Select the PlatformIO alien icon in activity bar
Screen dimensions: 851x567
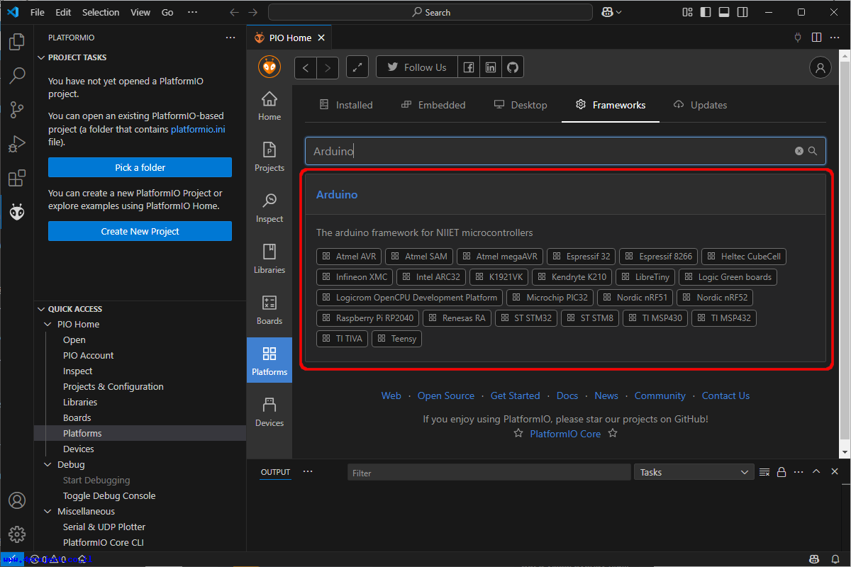click(x=17, y=212)
